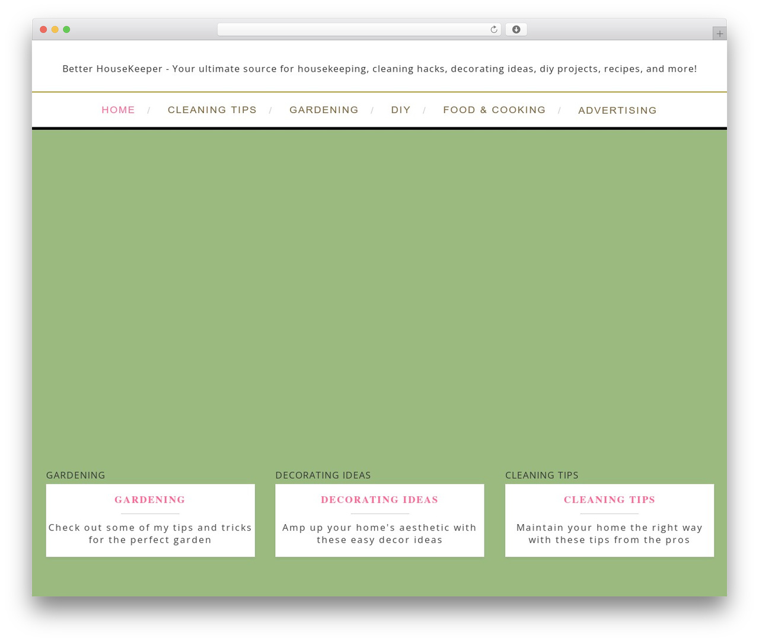
Task: Click the pink Gardening card heading
Action: click(x=150, y=500)
